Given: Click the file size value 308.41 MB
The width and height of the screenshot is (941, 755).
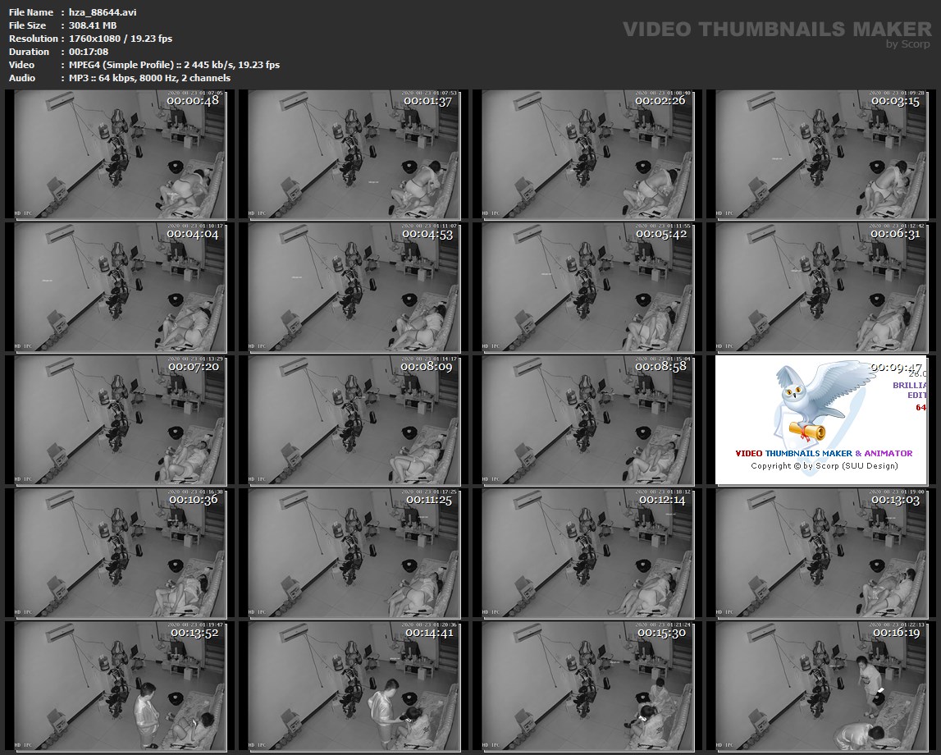Looking at the screenshot, I should pos(93,25).
